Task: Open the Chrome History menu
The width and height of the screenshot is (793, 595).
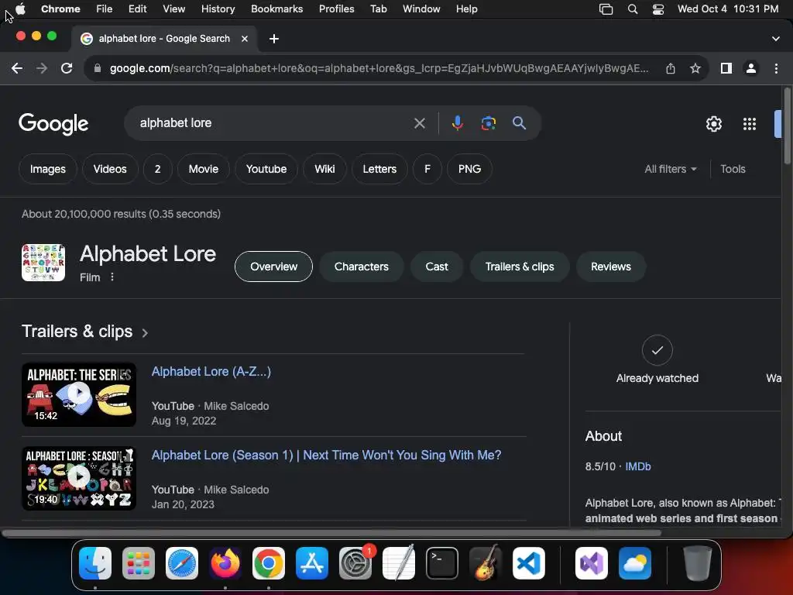Action: 218,9
